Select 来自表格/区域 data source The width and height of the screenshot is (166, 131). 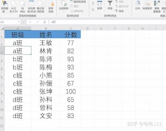tap(31, 6)
